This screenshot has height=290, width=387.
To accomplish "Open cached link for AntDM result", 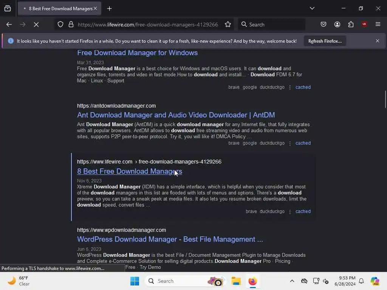I will click(x=303, y=143).
